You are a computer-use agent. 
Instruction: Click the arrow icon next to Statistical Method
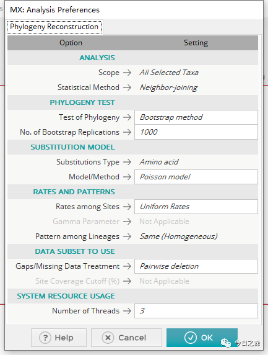coord(128,88)
